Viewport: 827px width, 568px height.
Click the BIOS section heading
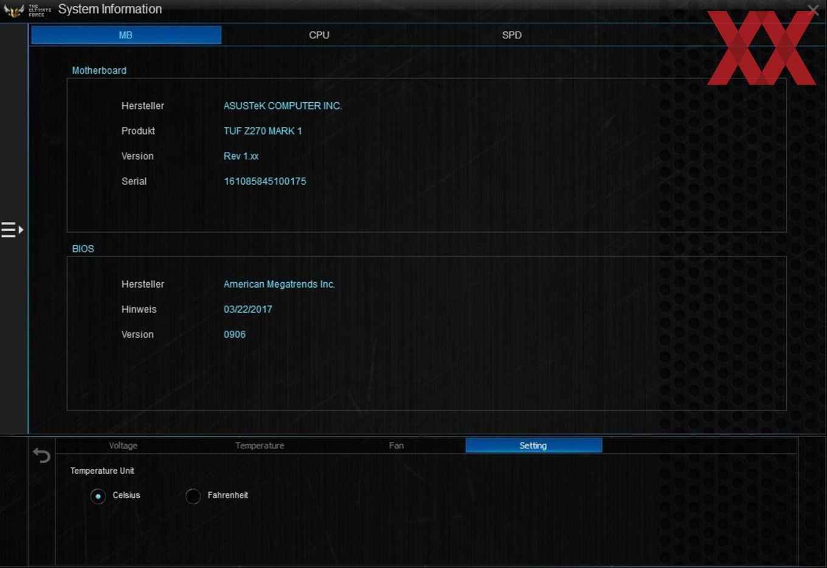pos(83,249)
